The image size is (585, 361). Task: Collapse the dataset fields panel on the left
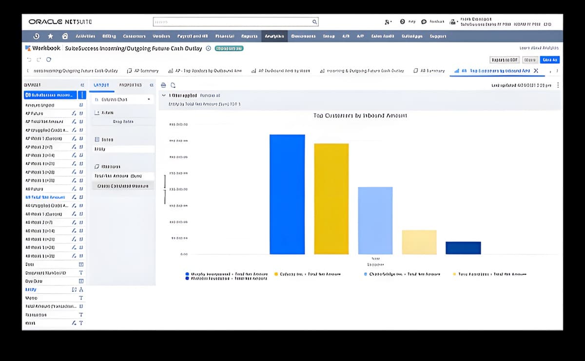pyautogui.click(x=81, y=85)
